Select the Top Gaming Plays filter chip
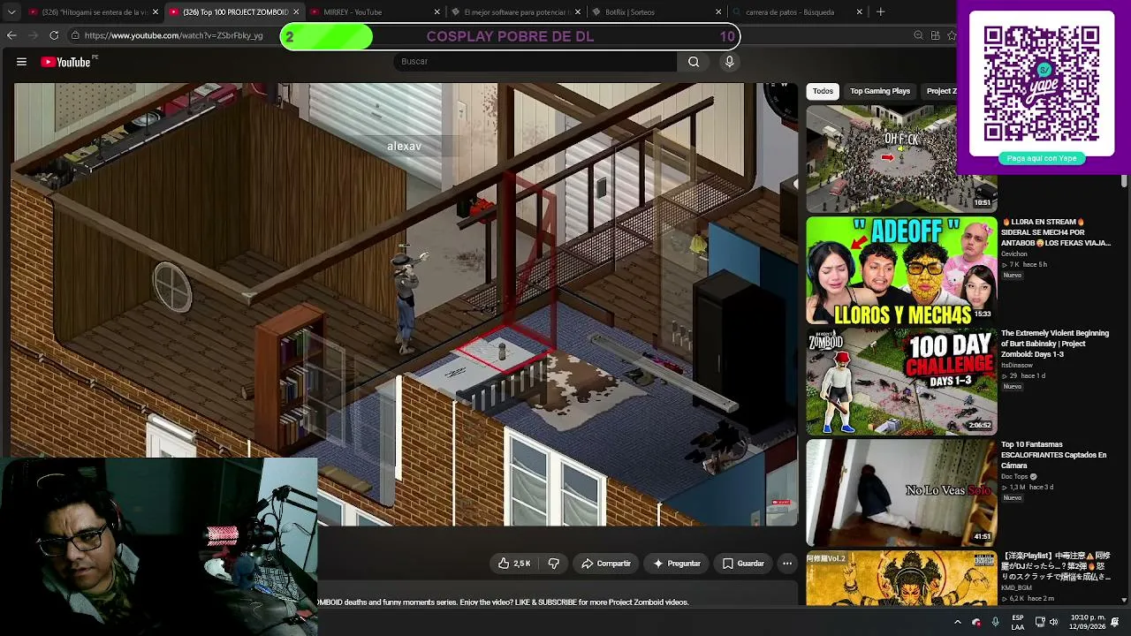The height and width of the screenshot is (636, 1131). pos(879,91)
